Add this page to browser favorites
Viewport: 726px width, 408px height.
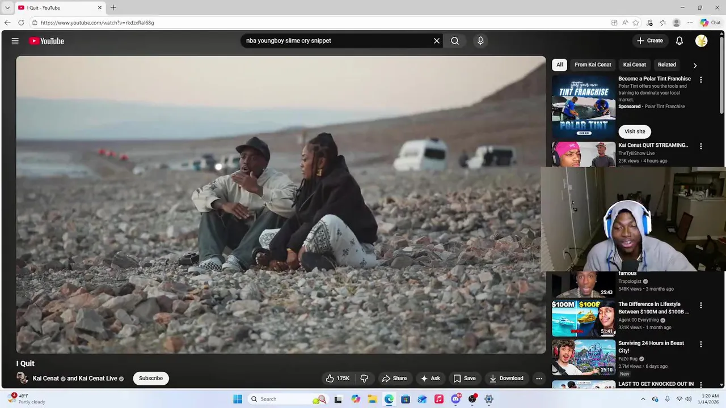636,23
